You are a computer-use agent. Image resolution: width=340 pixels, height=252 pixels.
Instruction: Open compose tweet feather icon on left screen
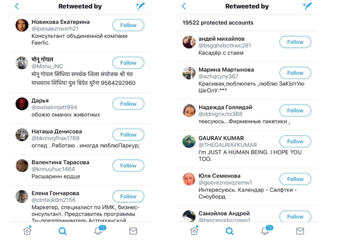pos(140,6)
